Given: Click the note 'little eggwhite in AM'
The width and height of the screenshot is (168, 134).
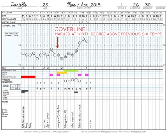Looking at the screenshot, I should 66,119.
